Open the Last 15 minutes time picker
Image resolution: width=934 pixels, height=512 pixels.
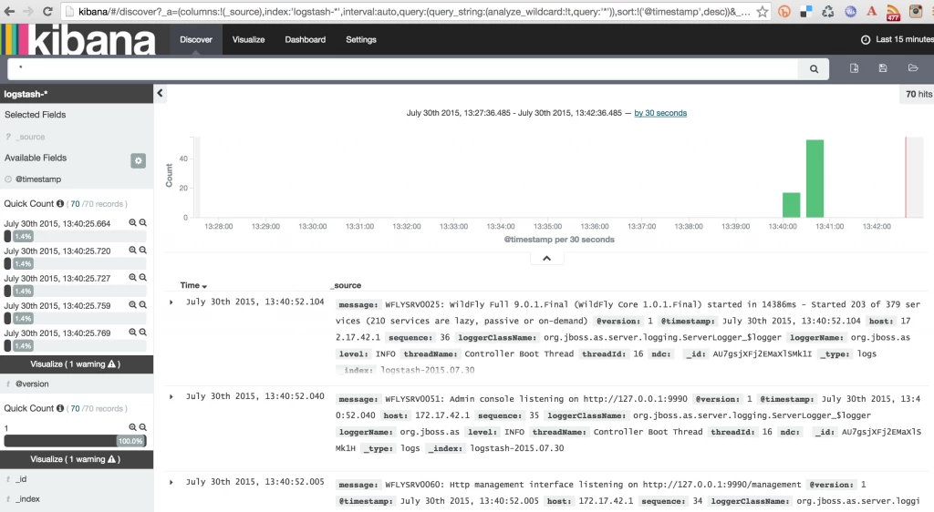click(x=898, y=39)
